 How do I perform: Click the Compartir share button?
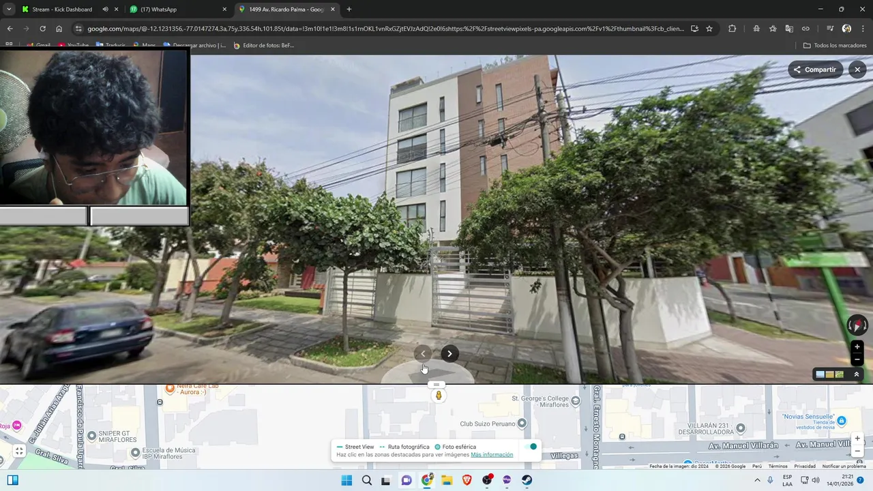pyautogui.click(x=815, y=70)
